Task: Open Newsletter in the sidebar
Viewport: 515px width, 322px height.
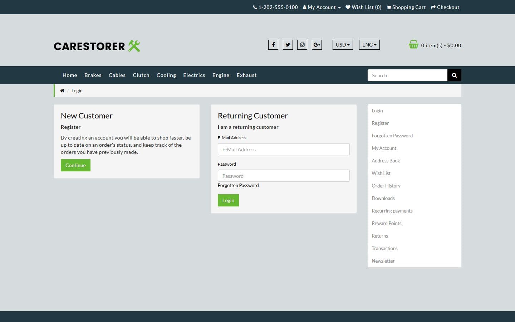Action: 383,261
